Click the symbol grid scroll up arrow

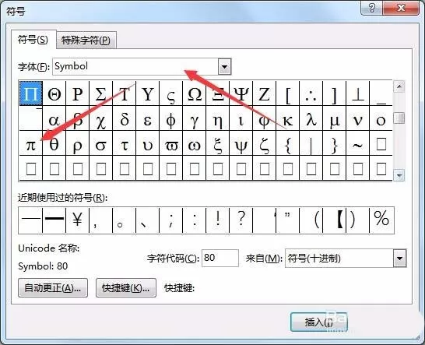399,86
